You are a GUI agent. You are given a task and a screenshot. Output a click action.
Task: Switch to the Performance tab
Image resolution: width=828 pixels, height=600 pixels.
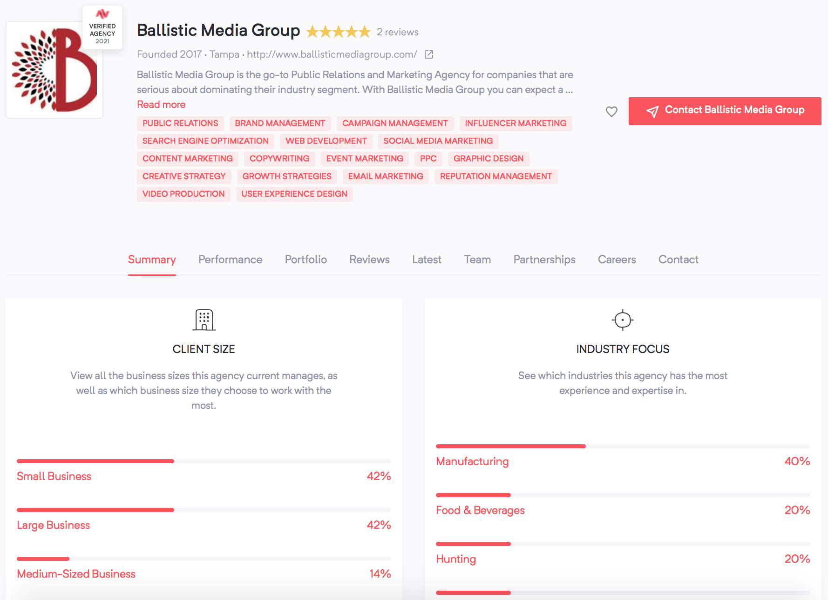pyautogui.click(x=231, y=260)
